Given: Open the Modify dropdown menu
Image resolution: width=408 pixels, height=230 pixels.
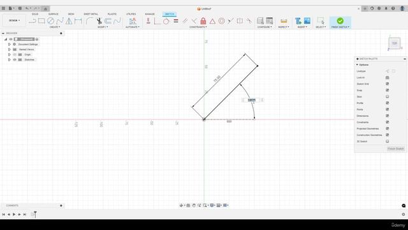Looking at the screenshot, I should (x=103, y=27).
